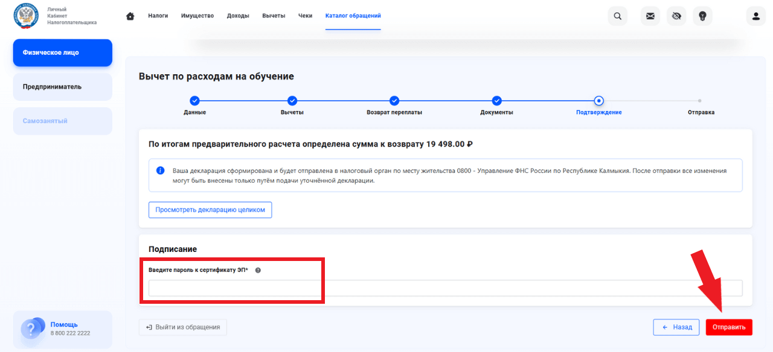Click the Назад button

pos(676,327)
